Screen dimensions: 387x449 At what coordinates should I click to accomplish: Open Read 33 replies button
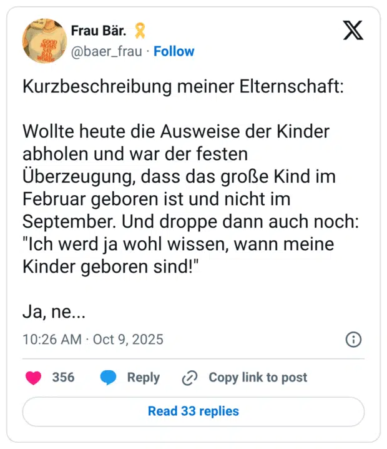pos(193,411)
